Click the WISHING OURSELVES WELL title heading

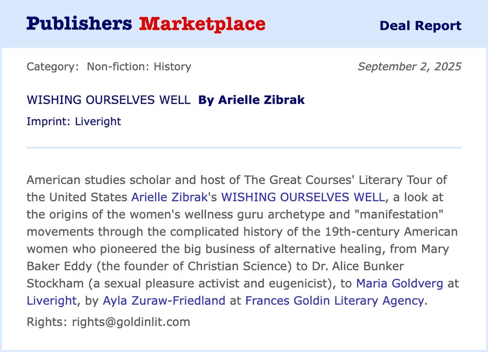[x=109, y=100]
